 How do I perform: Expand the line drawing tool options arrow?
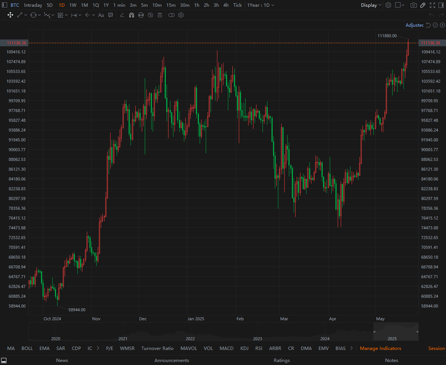pos(26,15)
